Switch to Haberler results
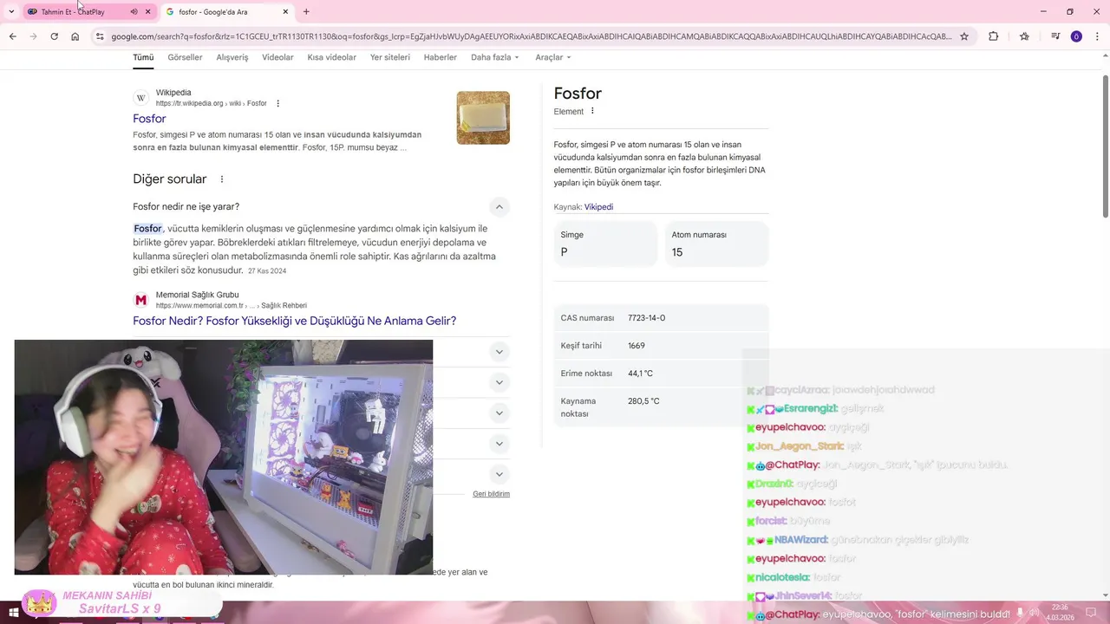The height and width of the screenshot is (624, 1110). point(441,57)
